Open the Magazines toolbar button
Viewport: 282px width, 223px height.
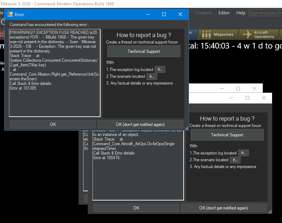pyautogui.click(x=218, y=34)
